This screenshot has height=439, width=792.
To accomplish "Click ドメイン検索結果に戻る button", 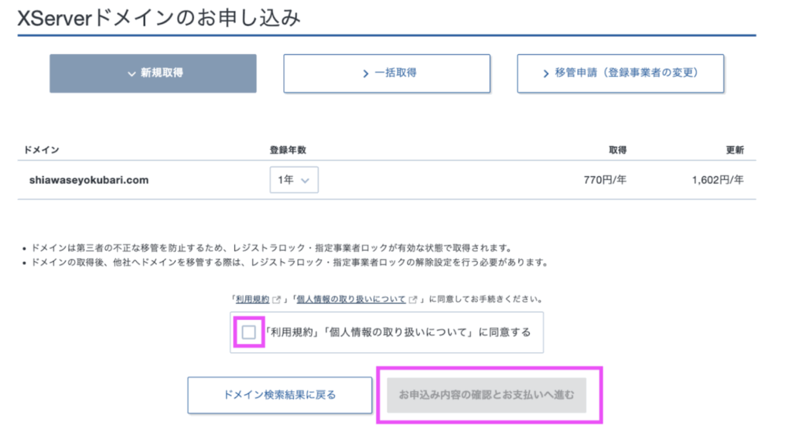I will coord(280,395).
